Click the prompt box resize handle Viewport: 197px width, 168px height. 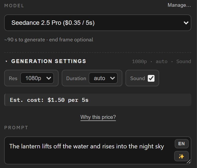[x=189, y=162]
